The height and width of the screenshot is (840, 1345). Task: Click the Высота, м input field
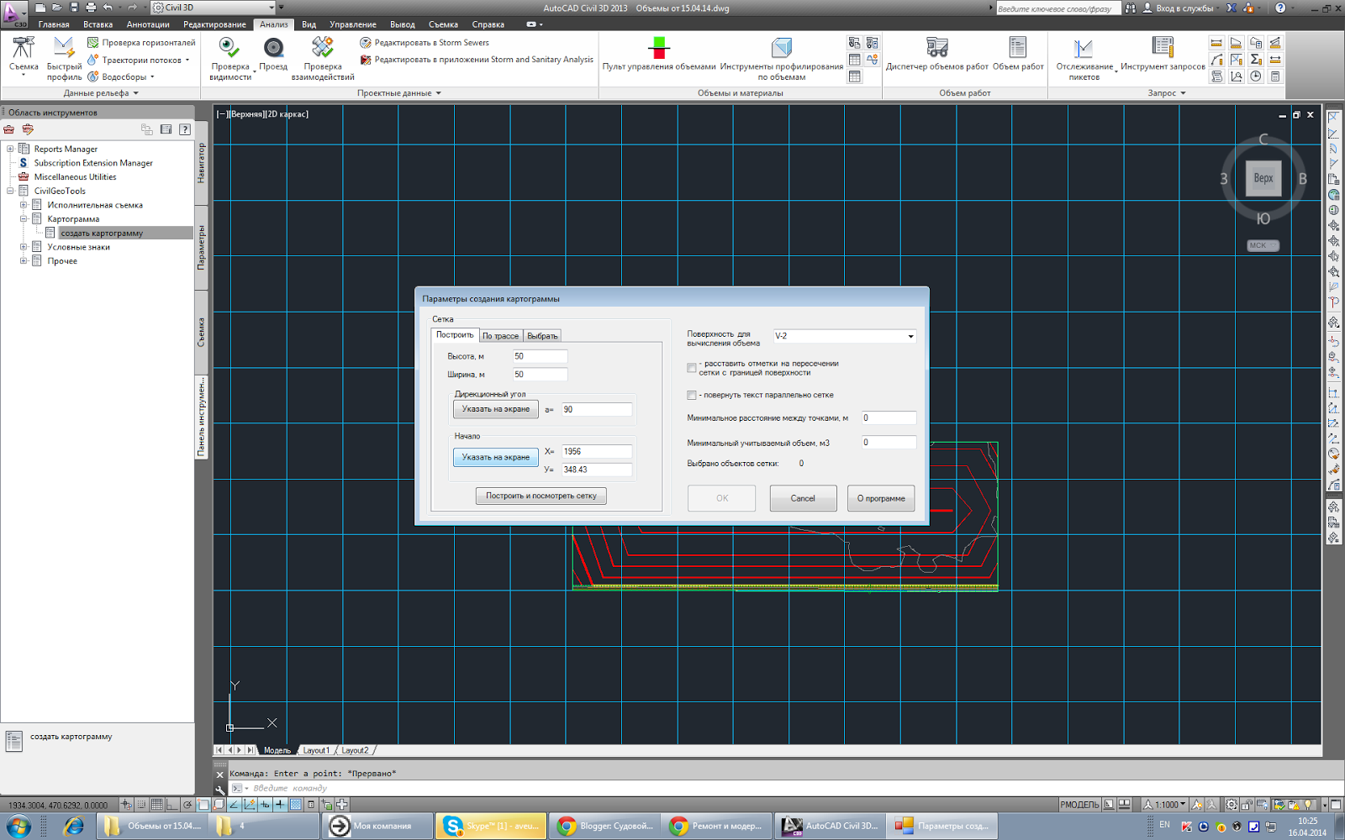click(540, 356)
